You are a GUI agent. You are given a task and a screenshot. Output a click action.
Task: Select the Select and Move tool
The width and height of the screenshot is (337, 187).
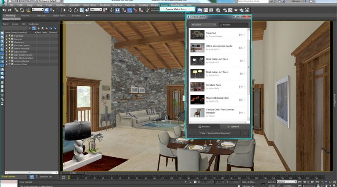(x=70, y=10)
